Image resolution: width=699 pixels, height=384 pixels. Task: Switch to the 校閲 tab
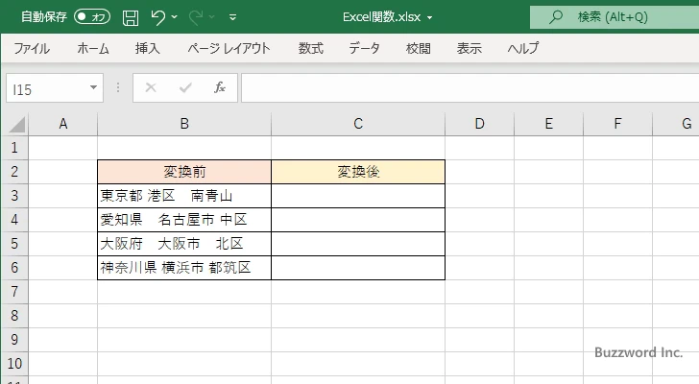pyautogui.click(x=419, y=48)
